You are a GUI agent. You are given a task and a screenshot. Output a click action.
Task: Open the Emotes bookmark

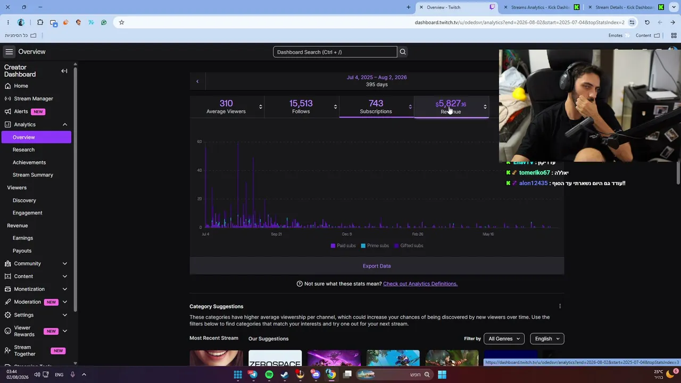click(619, 36)
